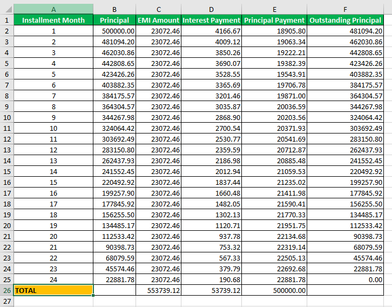Viewport: 392px width, 307px height.
Task: Click the principal payment 18905.80
Action: (274, 31)
